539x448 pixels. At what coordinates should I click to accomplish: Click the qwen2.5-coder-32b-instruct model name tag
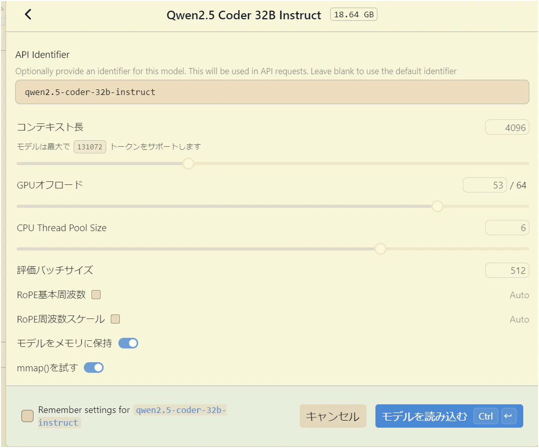133,416
